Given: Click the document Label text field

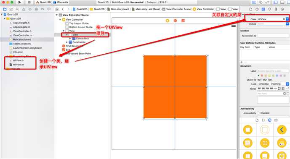Looking at the screenshot, I should (x=273, y=71).
